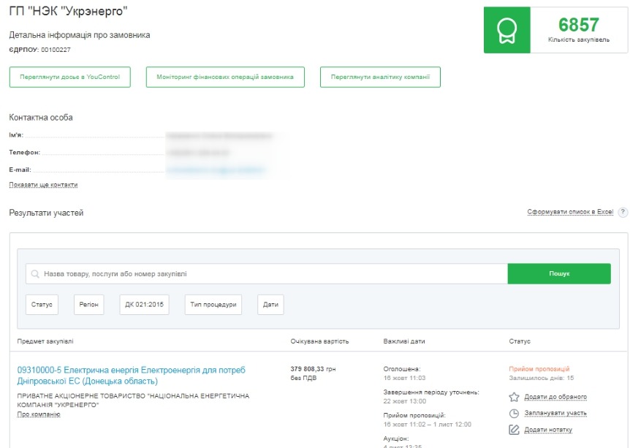Screen dimensions: 630x448
Task: Click the green award ribbon badge icon
Action: 505,31
